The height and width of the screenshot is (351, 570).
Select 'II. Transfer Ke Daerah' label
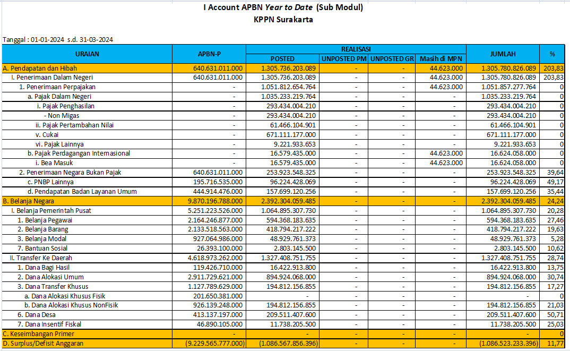[41, 258]
